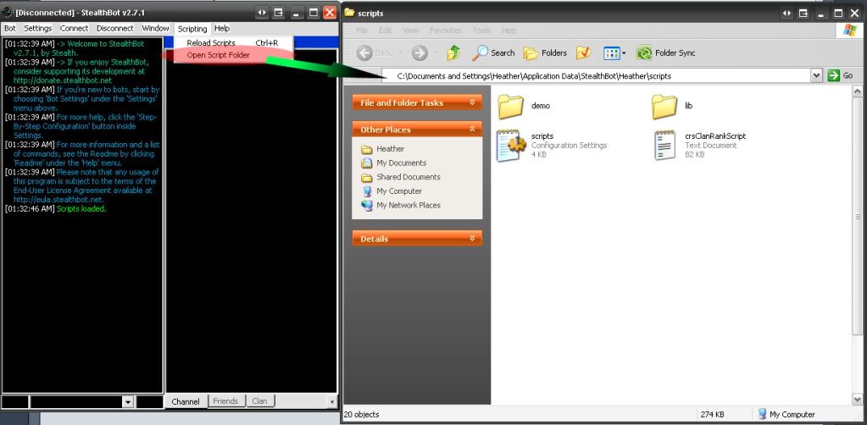Click the scroll down arrow in Explorer

tap(857, 400)
